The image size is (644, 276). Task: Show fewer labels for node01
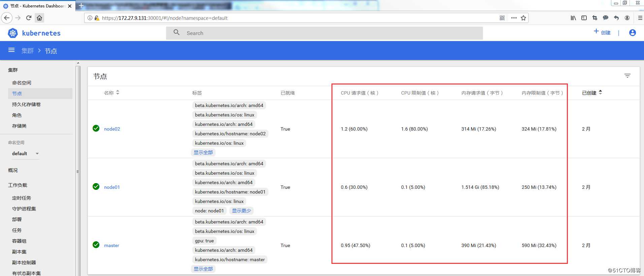click(x=241, y=211)
